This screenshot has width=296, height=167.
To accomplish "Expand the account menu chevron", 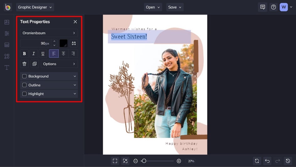I will pos(291,7).
